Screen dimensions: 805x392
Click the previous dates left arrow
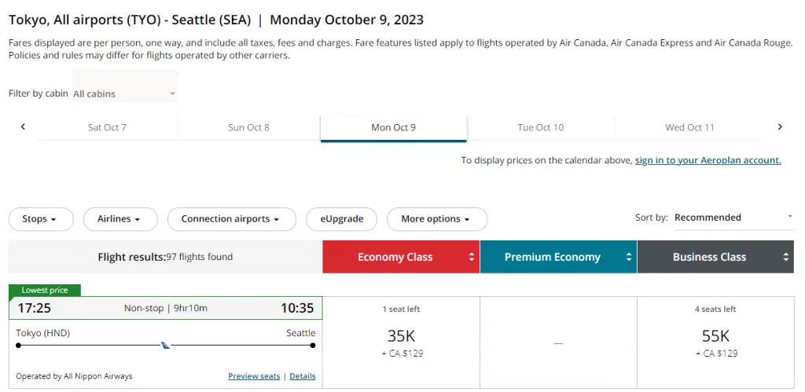click(23, 126)
